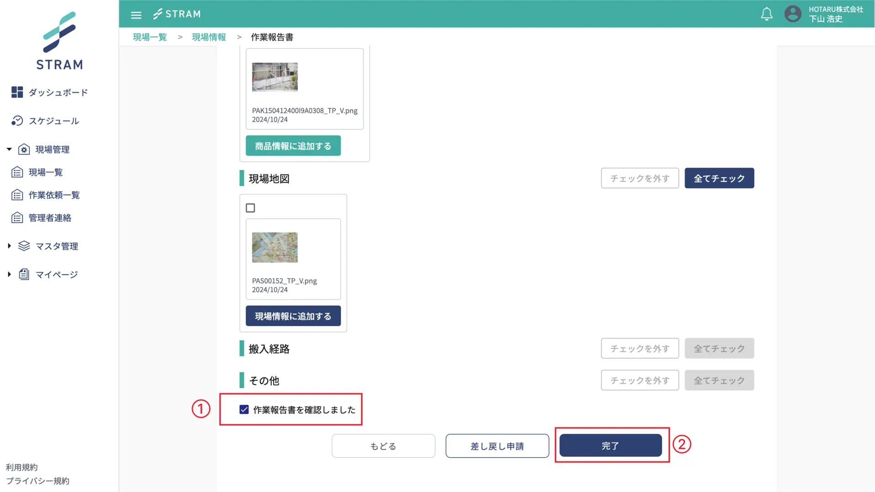Click the notification bell icon
This screenshot has height=492, width=875.
766,14
